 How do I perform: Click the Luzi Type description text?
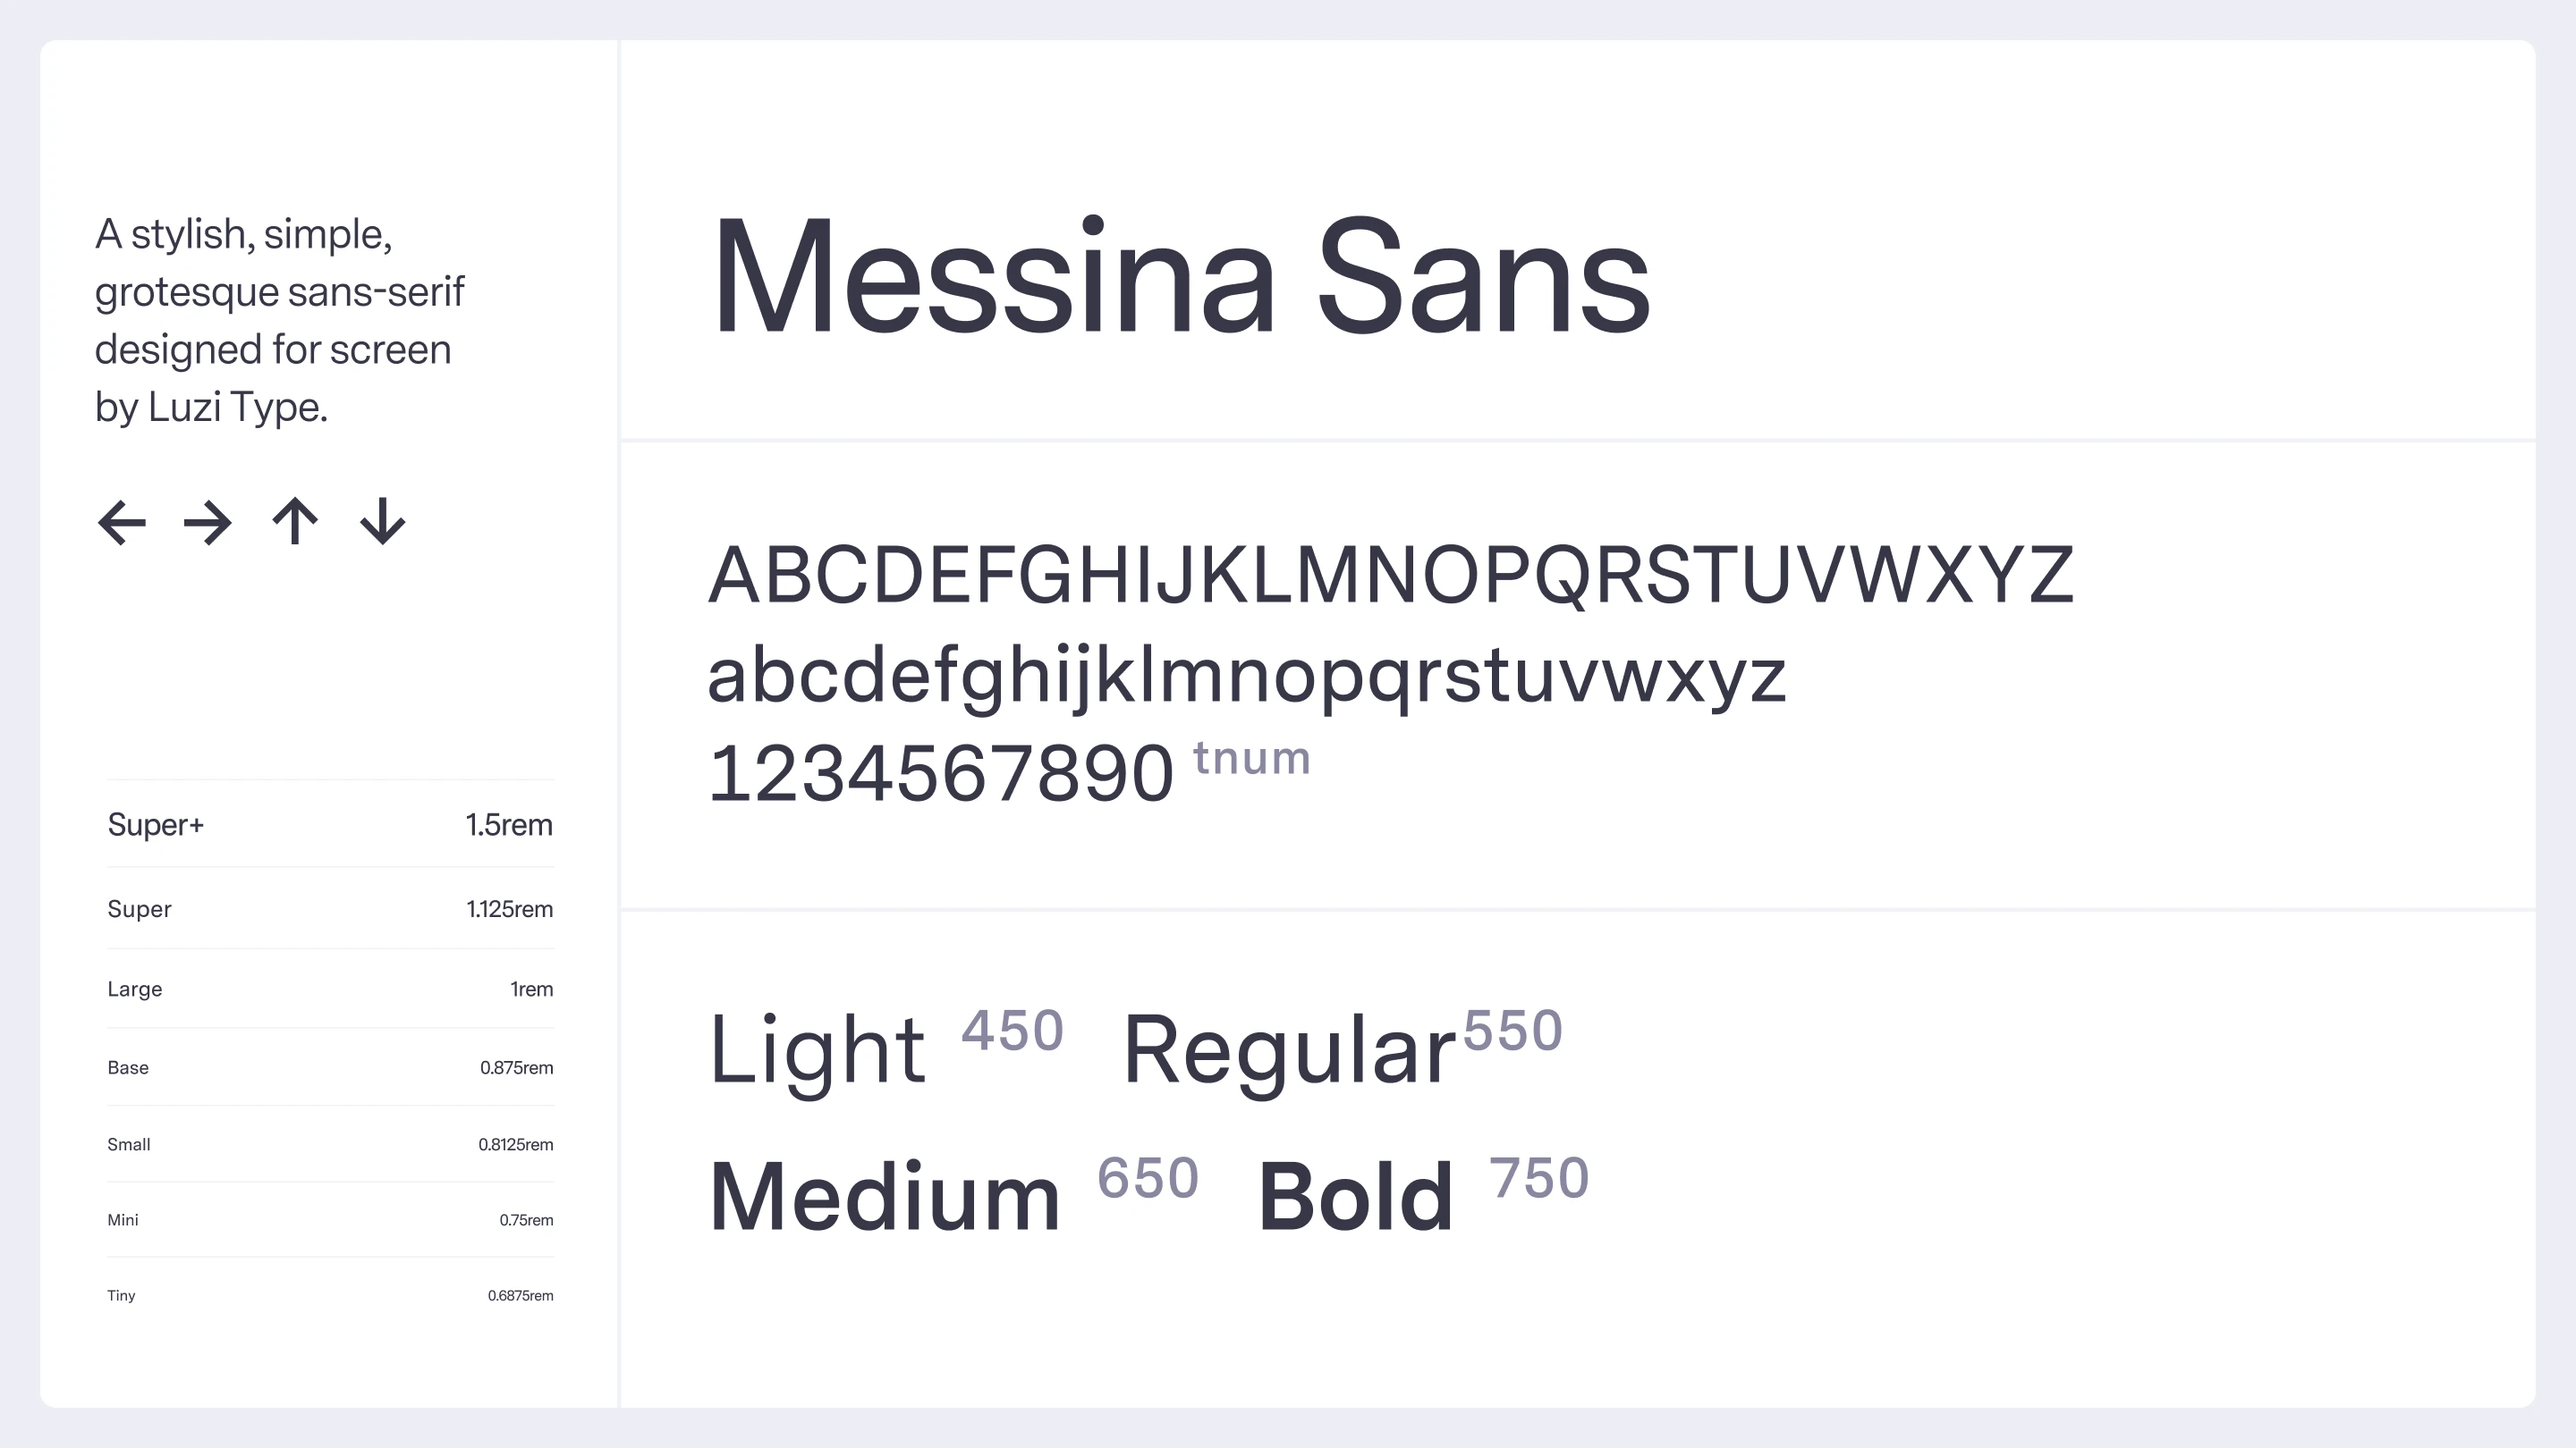coord(280,320)
